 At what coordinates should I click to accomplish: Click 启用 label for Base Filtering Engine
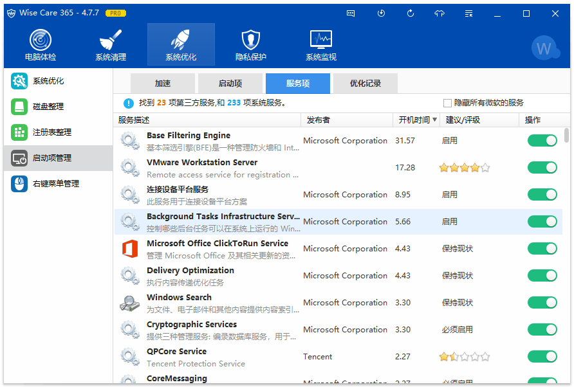[450, 140]
